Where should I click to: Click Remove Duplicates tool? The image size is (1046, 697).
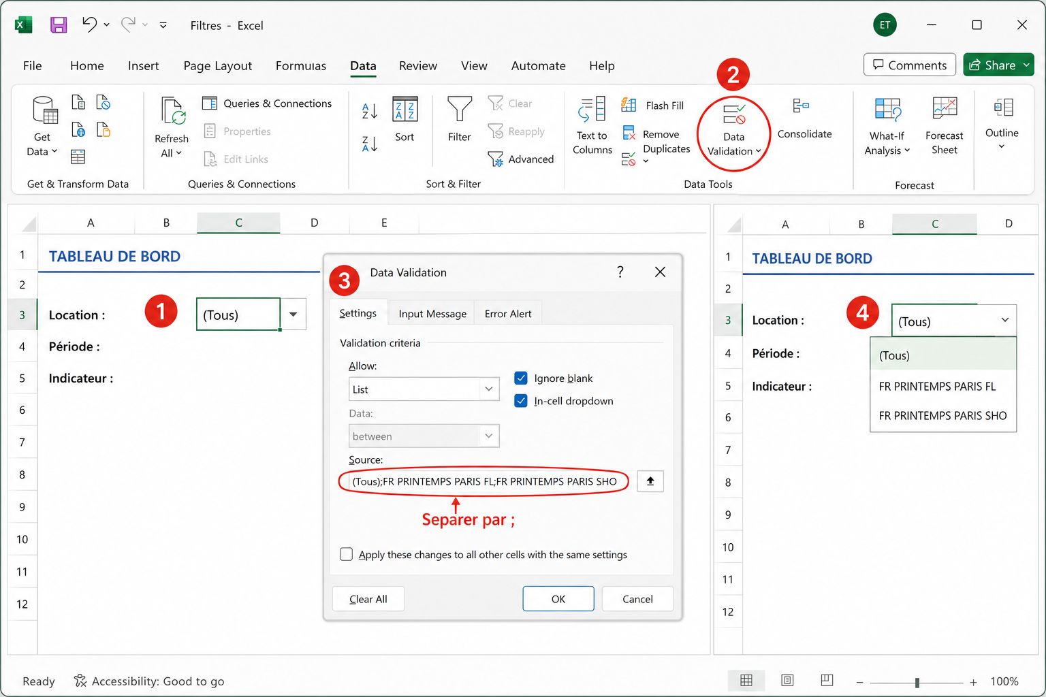coord(656,142)
